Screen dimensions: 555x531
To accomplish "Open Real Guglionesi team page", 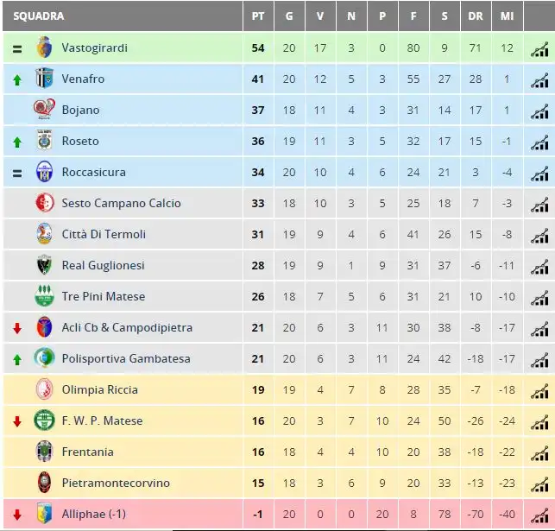I will [x=103, y=265].
